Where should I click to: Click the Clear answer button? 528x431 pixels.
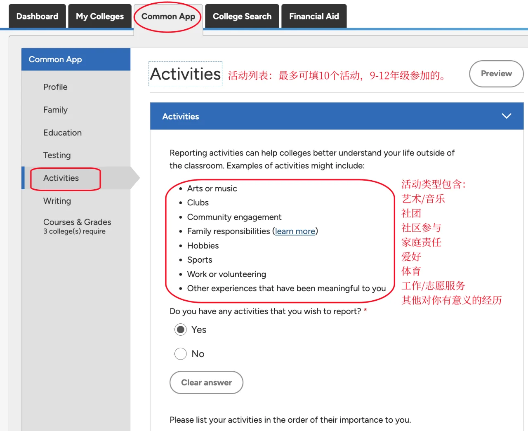tap(206, 382)
